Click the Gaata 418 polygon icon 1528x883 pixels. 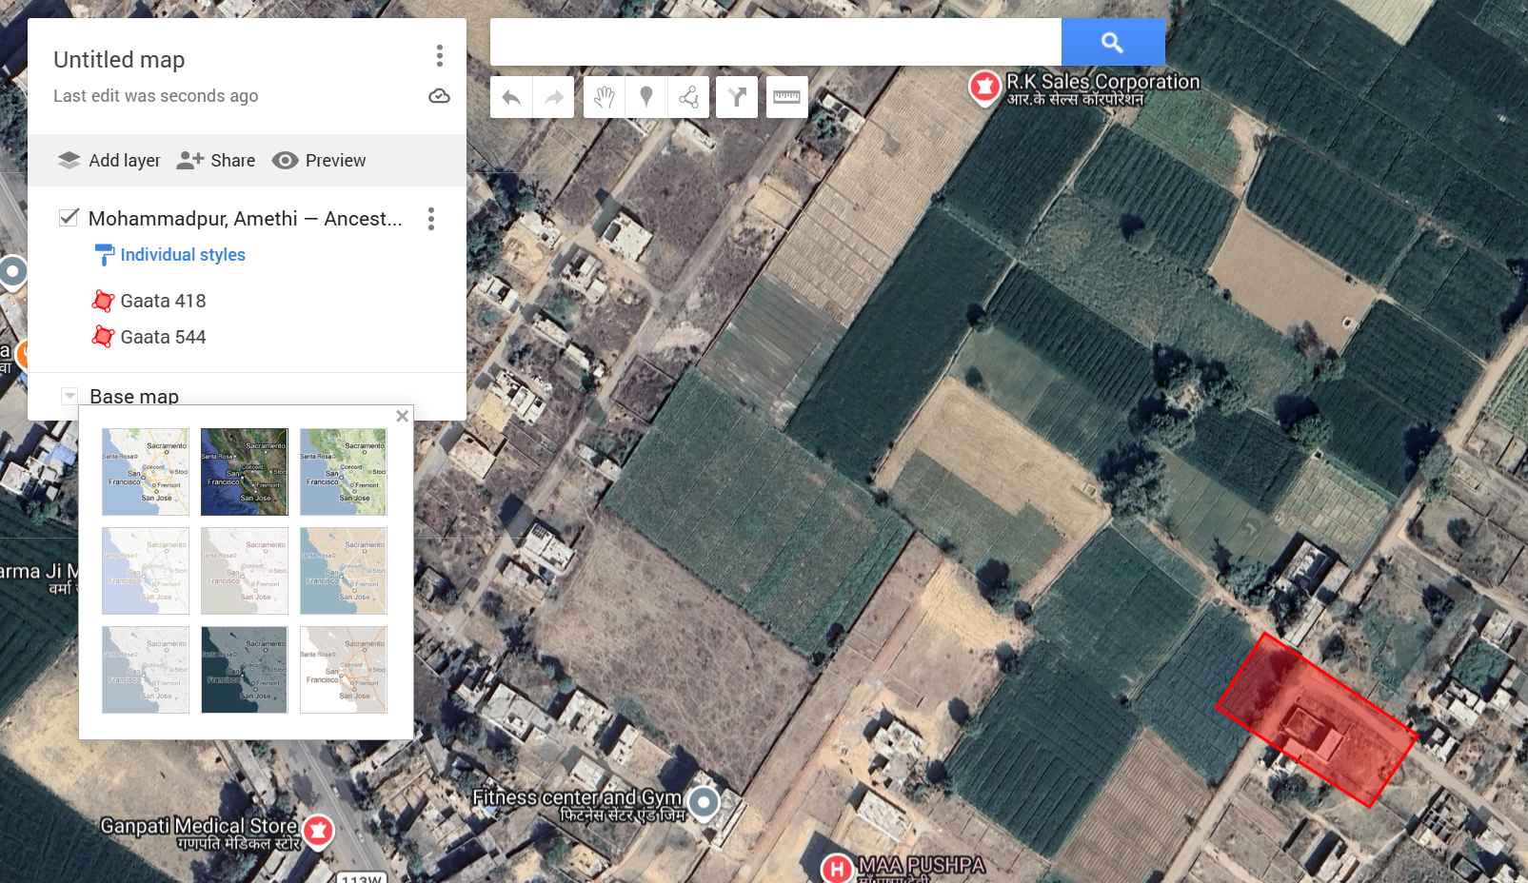(103, 302)
